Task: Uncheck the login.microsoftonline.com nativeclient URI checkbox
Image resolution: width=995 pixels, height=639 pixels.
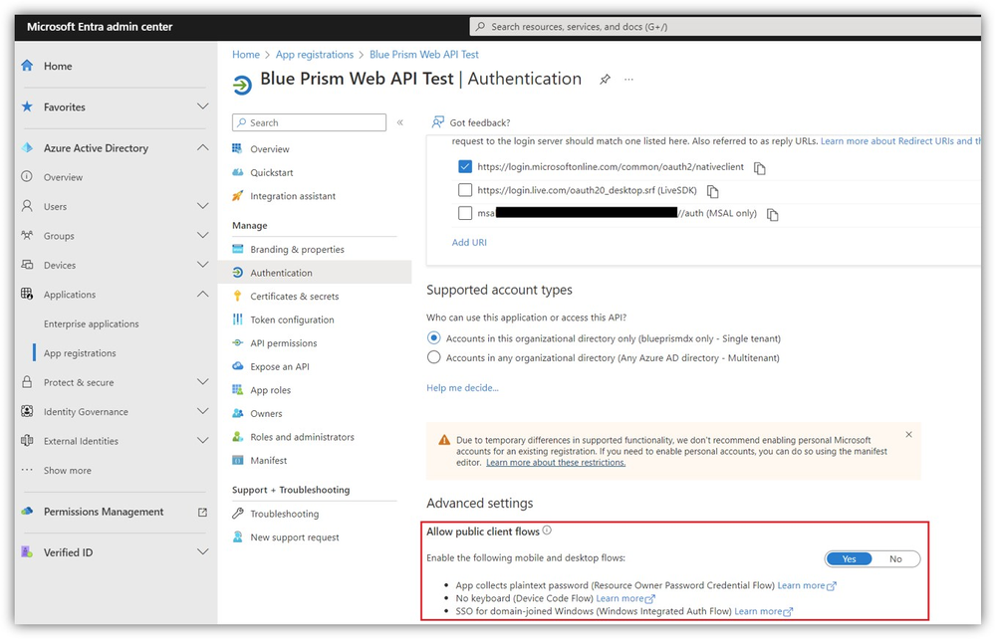Action: (465, 167)
